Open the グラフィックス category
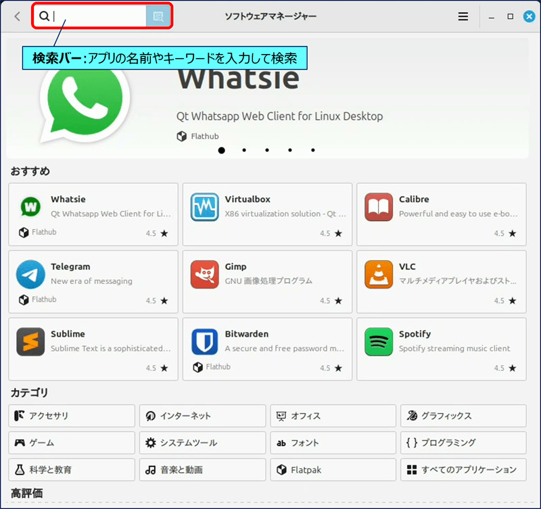 (463, 416)
